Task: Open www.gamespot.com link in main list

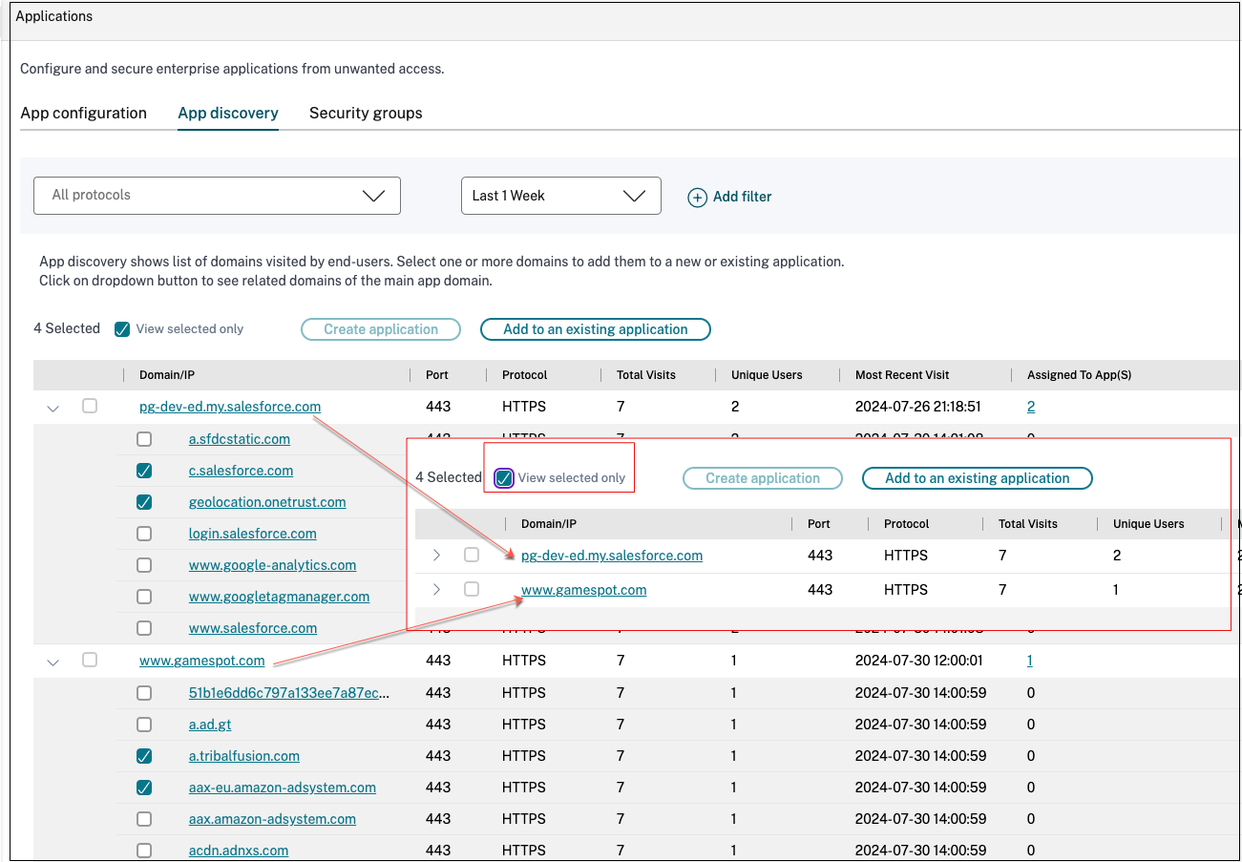Action: (202, 661)
